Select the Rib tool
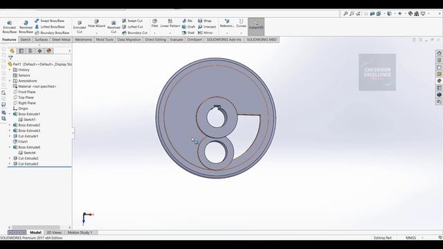Screen dimensions: 443x249 point(187,21)
